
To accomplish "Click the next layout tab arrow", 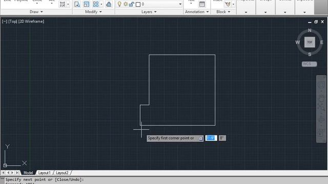I will [x=12, y=173].
